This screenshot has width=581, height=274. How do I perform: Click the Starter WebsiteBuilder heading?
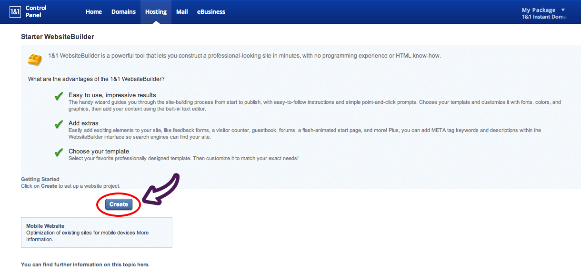pos(58,37)
